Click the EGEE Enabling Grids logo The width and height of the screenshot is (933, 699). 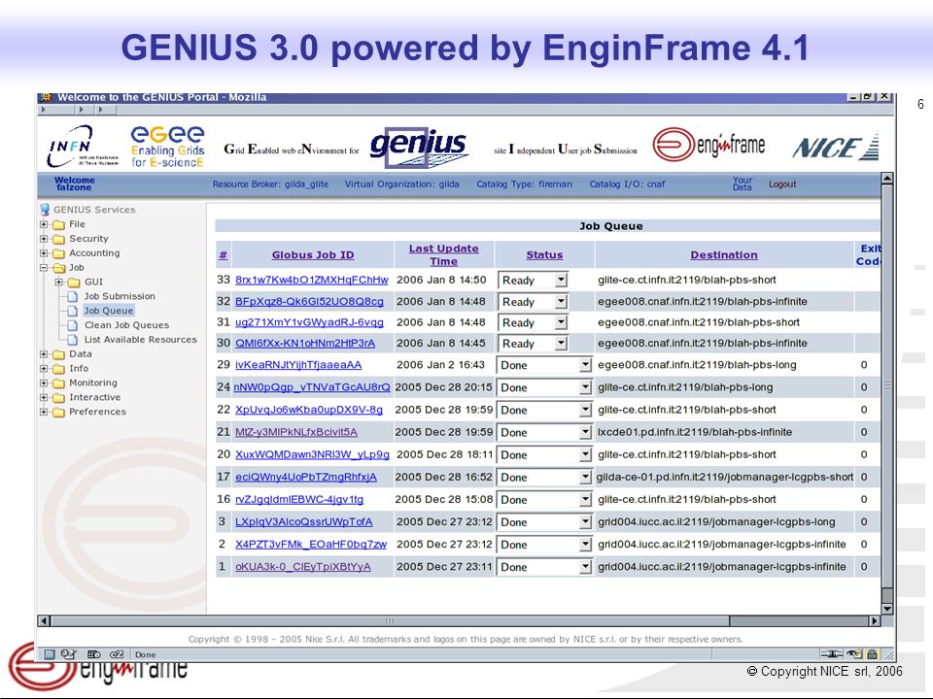pyautogui.click(x=167, y=147)
